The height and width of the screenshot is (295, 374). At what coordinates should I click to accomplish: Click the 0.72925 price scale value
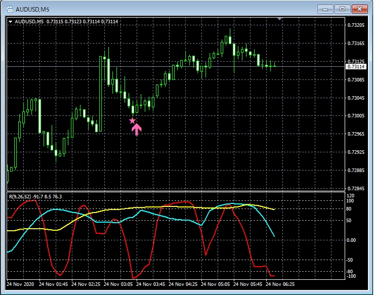(x=356, y=152)
